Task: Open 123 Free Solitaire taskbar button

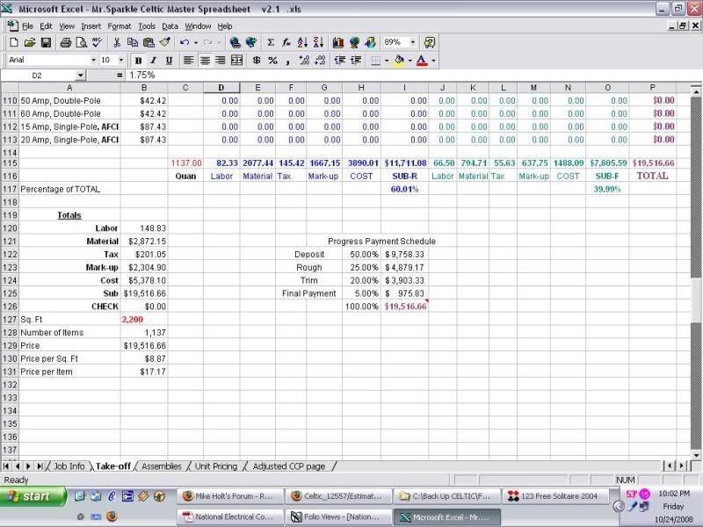Action: 555,496
